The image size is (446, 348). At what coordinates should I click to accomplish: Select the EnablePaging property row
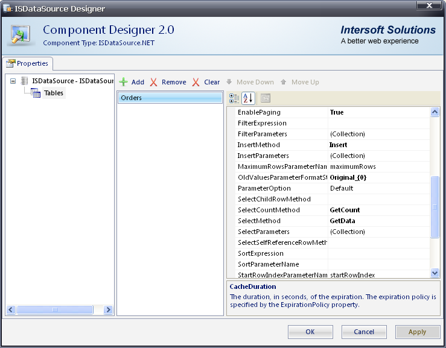click(x=333, y=112)
